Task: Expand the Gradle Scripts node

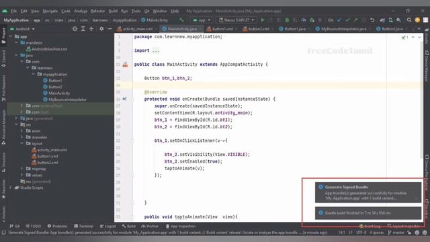Action: click(11, 188)
